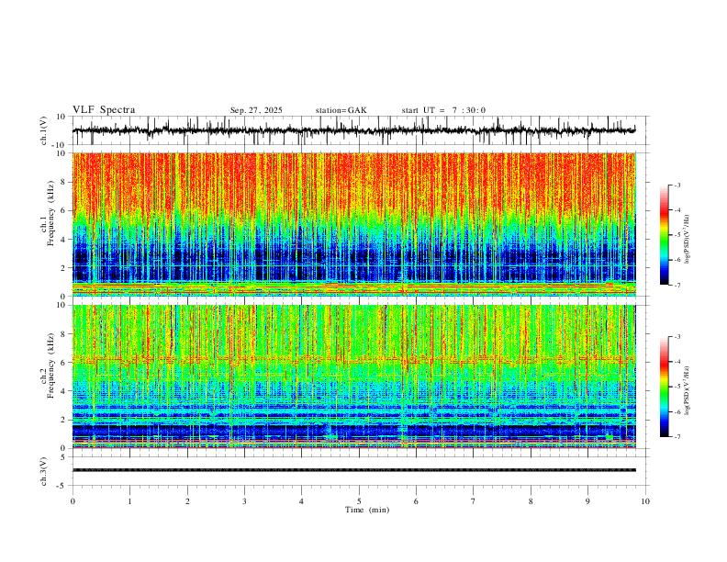This screenshot has width=727, height=562.
Task: Click the "Time (min)" axis label
Action: (x=367, y=510)
